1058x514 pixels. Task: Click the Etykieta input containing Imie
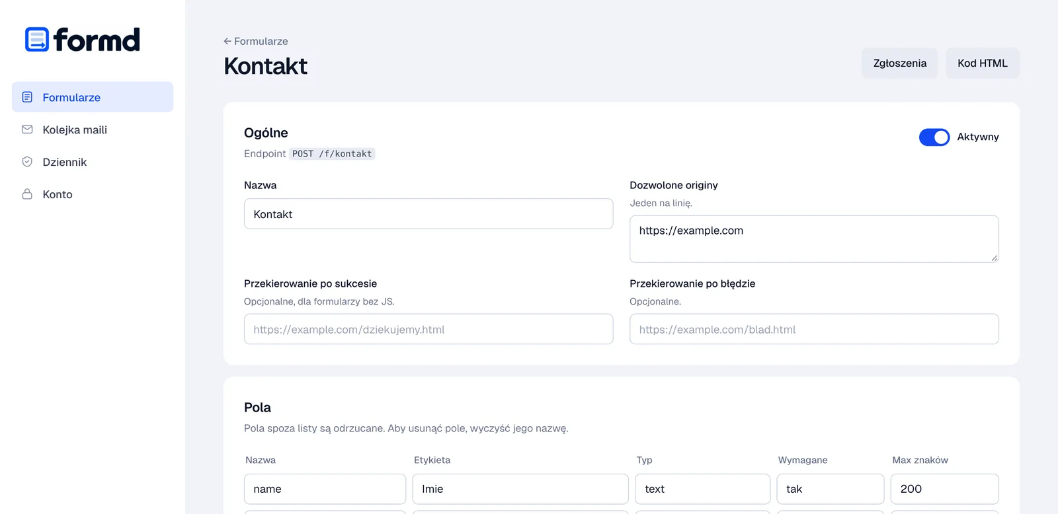520,489
